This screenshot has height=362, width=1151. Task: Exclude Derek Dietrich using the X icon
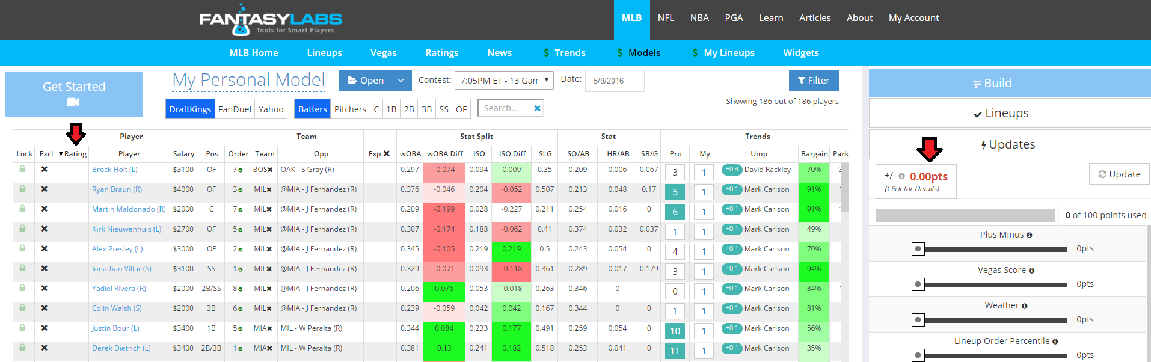pos(45,348)
